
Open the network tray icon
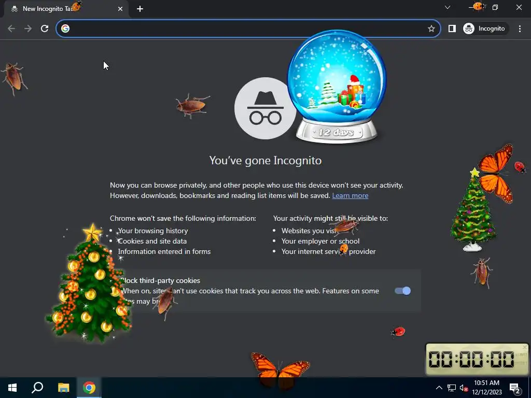tap(452, 388)
